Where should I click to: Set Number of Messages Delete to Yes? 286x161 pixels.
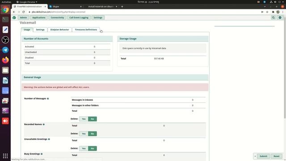coord(84,119)
